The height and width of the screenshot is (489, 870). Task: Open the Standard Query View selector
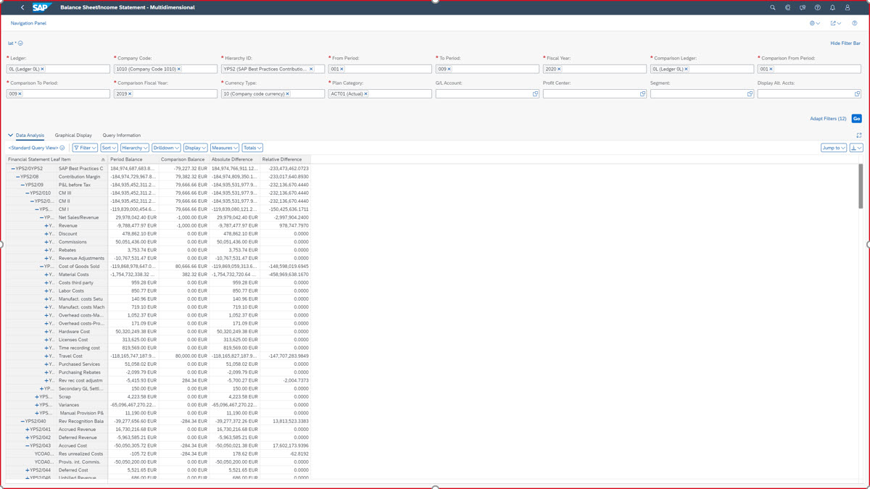point(36,148)
